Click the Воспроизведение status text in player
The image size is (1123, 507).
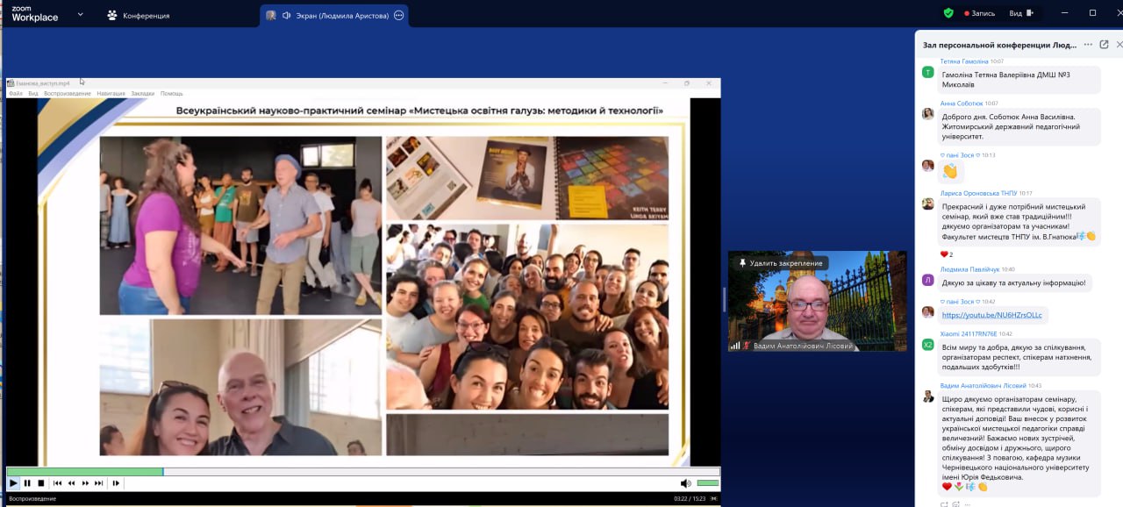(x=32, y=498)
